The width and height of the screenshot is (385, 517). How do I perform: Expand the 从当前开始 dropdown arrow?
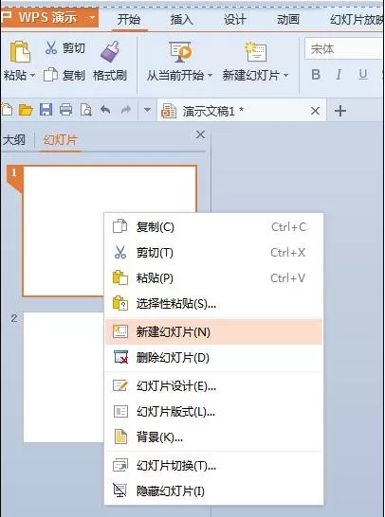[x=210, y=76]
